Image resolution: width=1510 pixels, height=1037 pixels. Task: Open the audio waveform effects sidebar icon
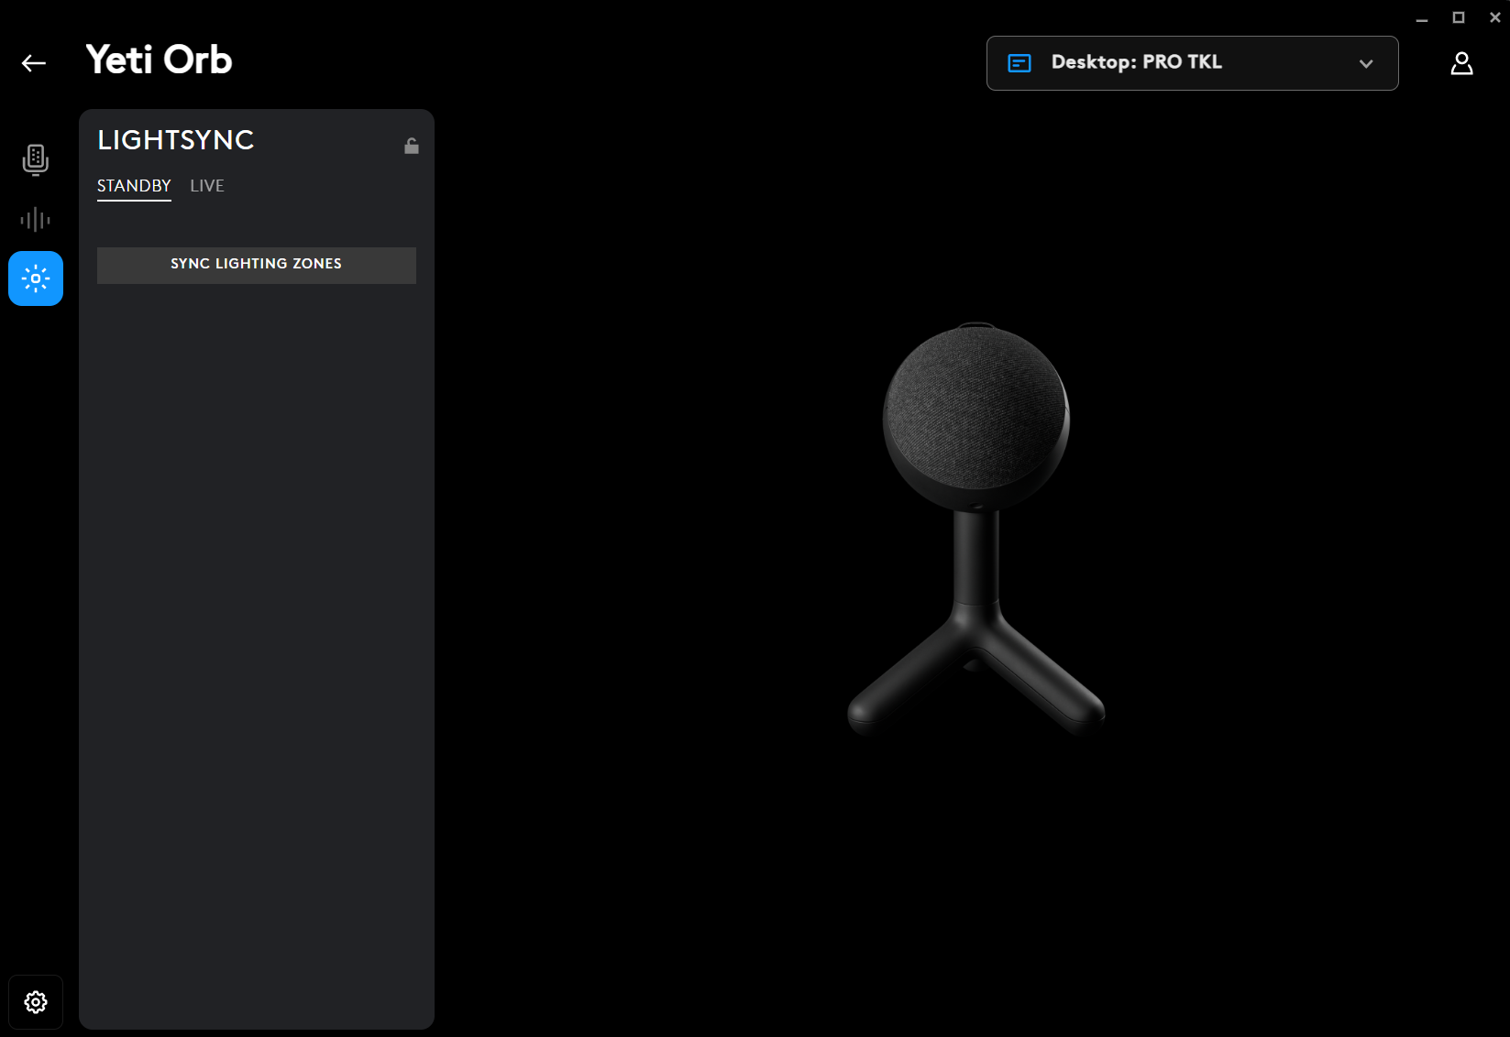coord(36,219)
